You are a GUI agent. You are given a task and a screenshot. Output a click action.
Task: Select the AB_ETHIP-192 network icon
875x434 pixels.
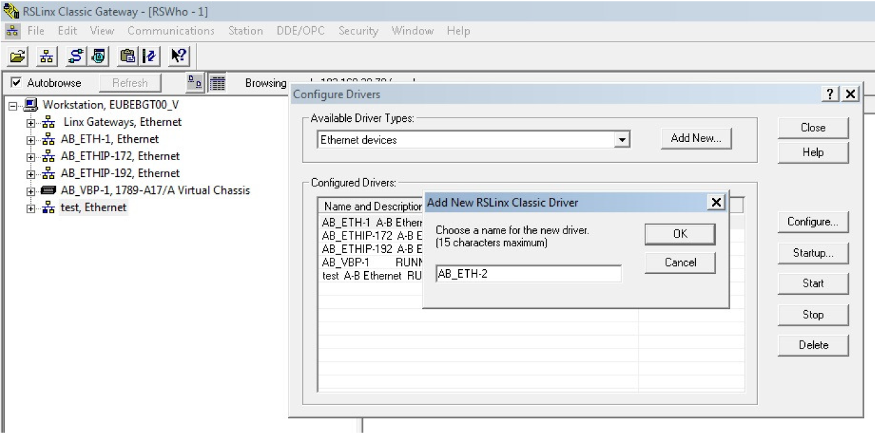49,174
